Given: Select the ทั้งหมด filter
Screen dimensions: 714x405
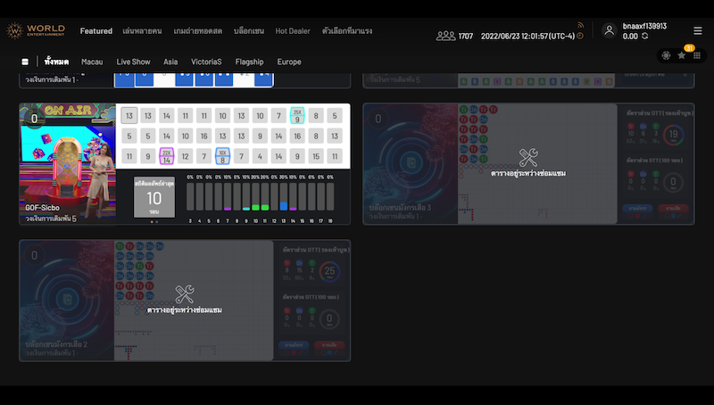Looking at the screenshot, I should (56, 62).
